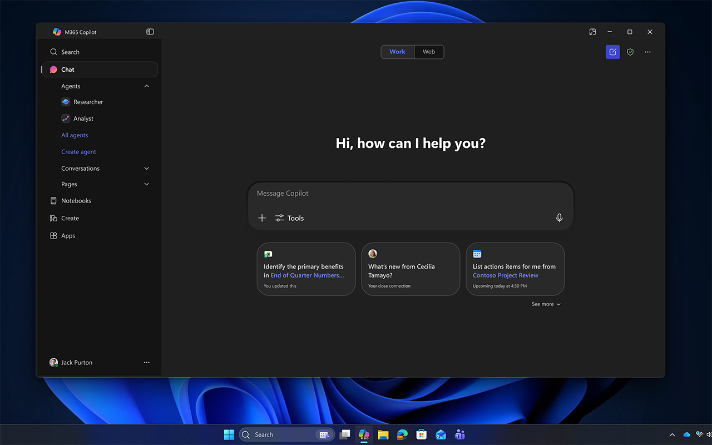Switch to the Work tab

(398, 52)
